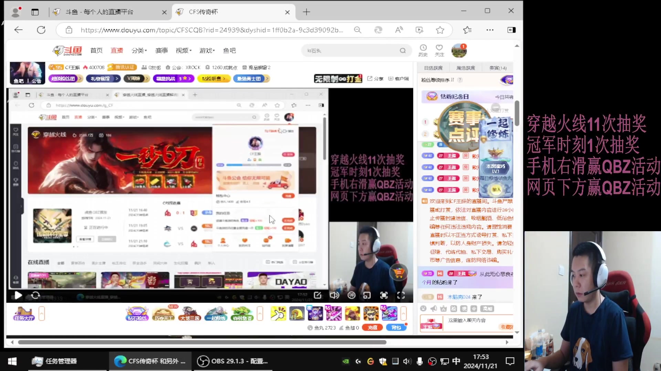Switch to 周活跃度 tab
The height and width of the screenshot is (371, 661).
click(465, 68)
